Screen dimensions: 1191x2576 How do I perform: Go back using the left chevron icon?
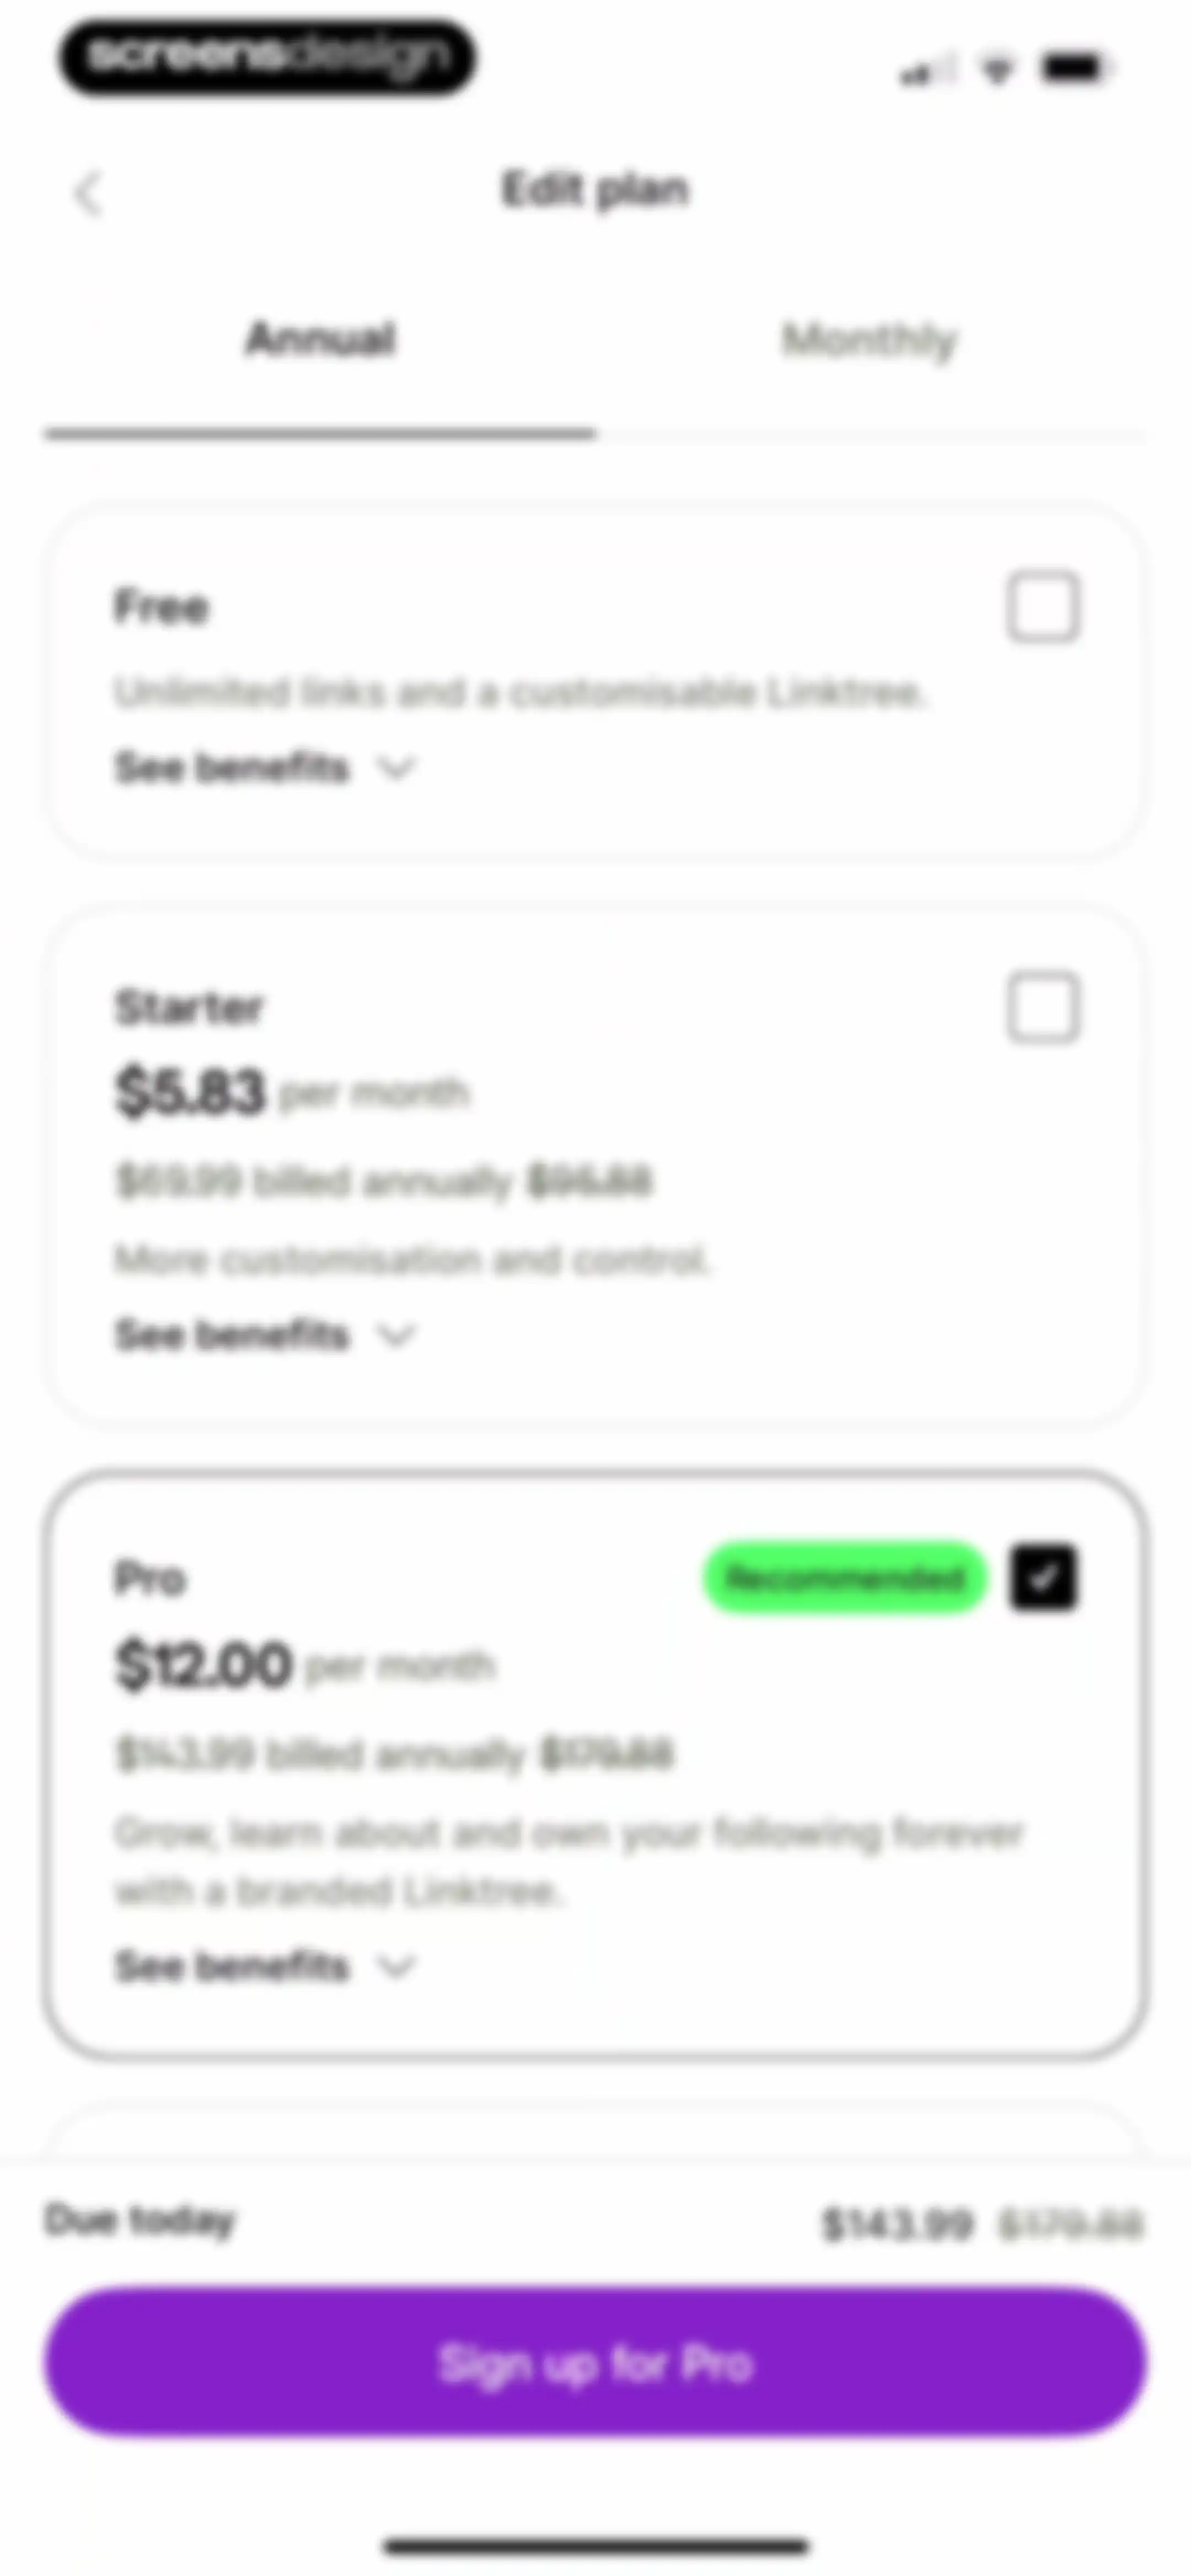pos(88,193)
